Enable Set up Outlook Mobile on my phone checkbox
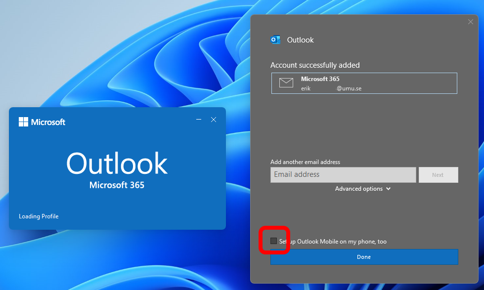 273,241
